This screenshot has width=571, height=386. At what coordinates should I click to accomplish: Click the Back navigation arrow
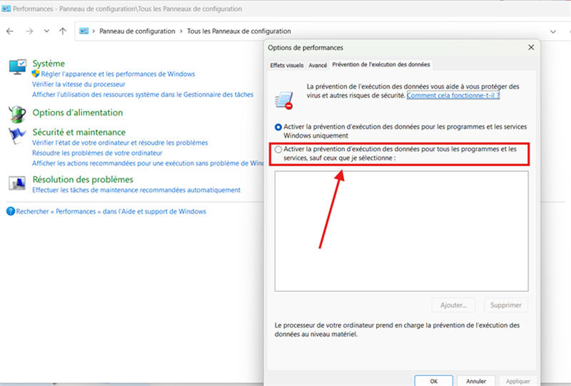point(10,31)
